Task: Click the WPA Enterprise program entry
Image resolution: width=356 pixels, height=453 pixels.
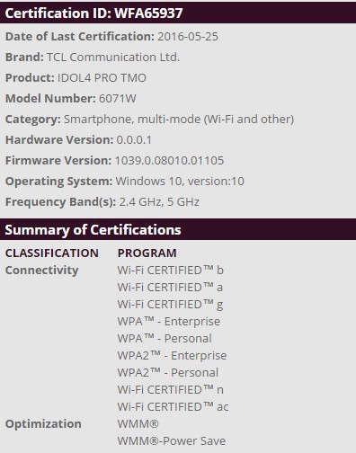Action: [x=169, y=322]
